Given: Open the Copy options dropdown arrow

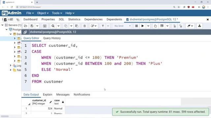Looking at the screenshot, I should pos(71,26).
